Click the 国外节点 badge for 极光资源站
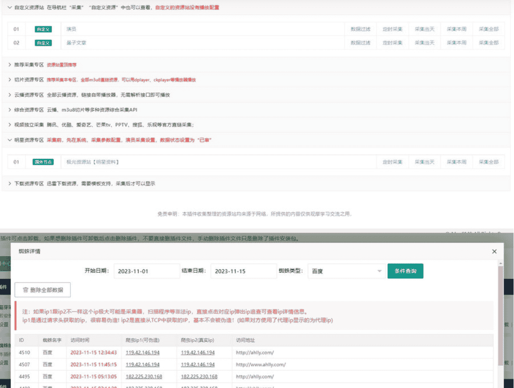The image size is (514, 388). (43, 162)
